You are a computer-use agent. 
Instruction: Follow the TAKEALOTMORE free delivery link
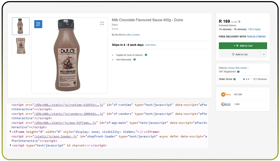coord(256,36)
